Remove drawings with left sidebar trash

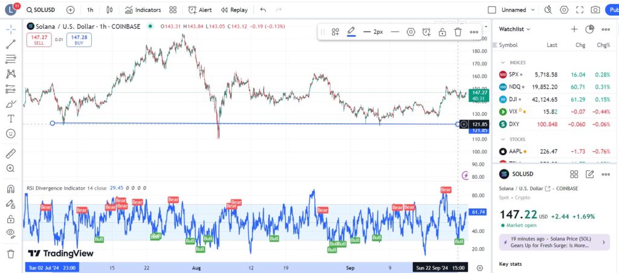(x=11, y=254)
